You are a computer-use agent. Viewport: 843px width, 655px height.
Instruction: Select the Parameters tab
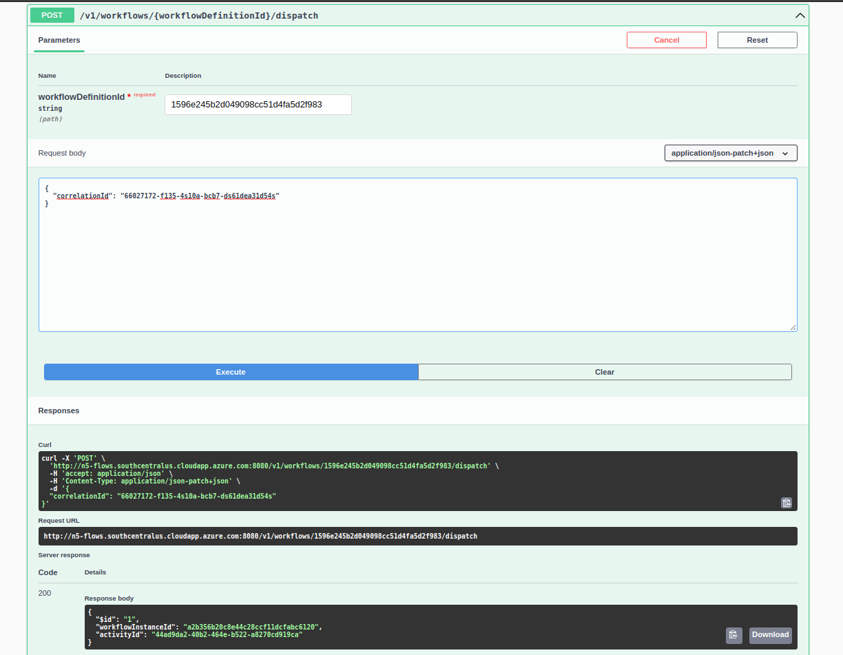(x=59, y=40)
